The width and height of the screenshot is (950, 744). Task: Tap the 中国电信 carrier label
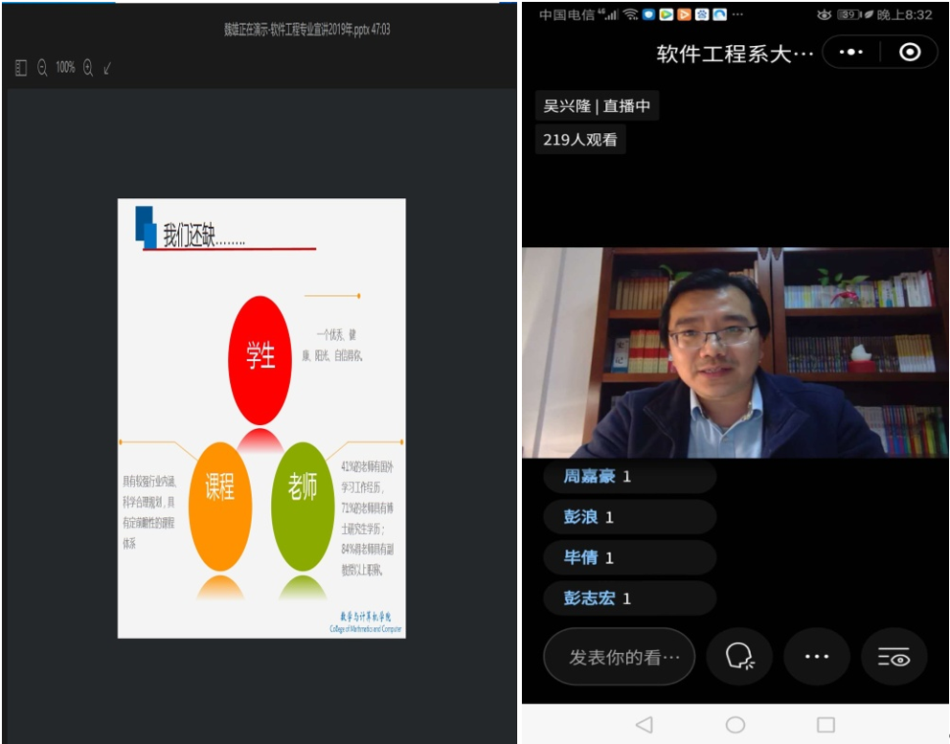coord(567,15)
